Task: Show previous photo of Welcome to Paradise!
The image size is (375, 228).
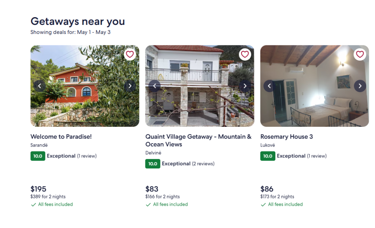Action: [x=40, y=86]
